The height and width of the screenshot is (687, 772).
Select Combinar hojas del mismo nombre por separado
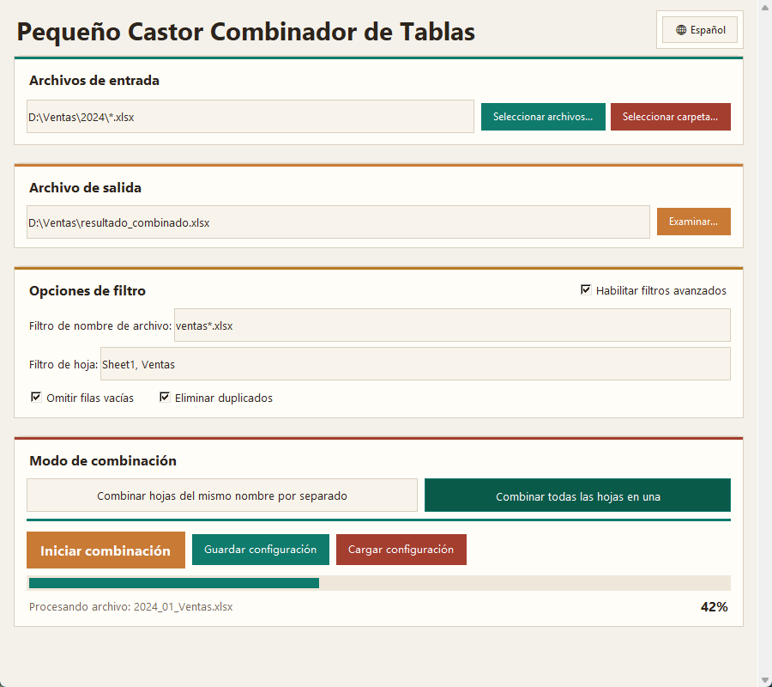tap(222, 495)
